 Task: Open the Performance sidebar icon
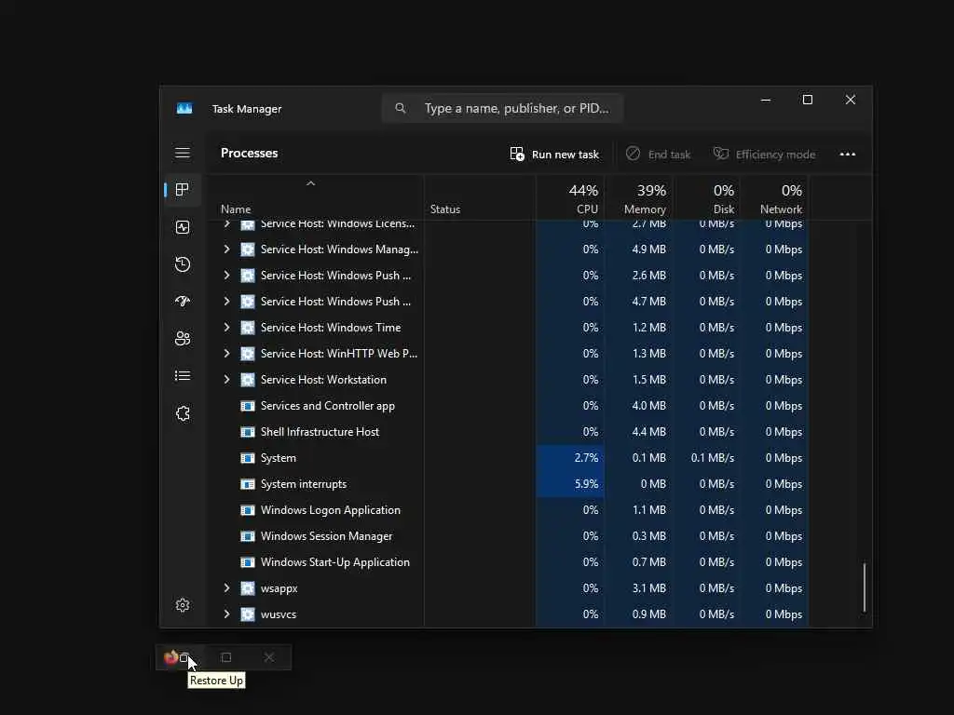(x=183, y=227)
